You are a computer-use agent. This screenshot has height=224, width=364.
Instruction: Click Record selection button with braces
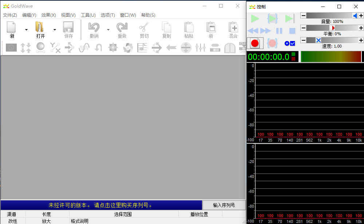coord(272,43)
